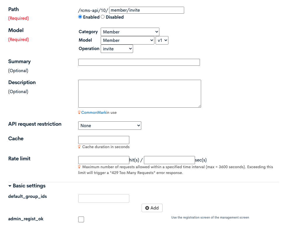
Task: Open the Model dropdown
Action: pos(128,40)
